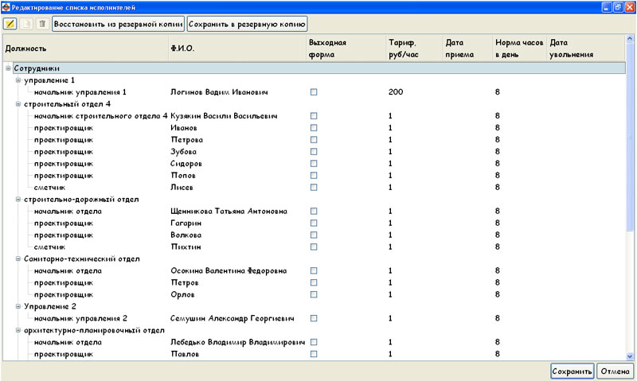
Task: Collapse the root Сотрудники node
Action: (8, 68)
